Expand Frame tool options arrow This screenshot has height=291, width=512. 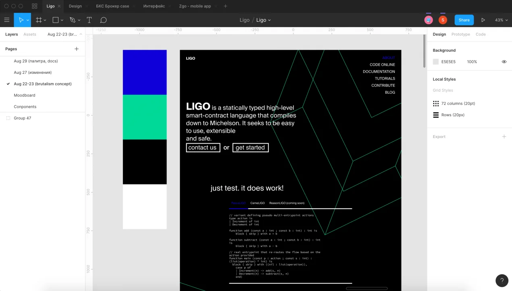pyautogui.click(x=45, y=20)
